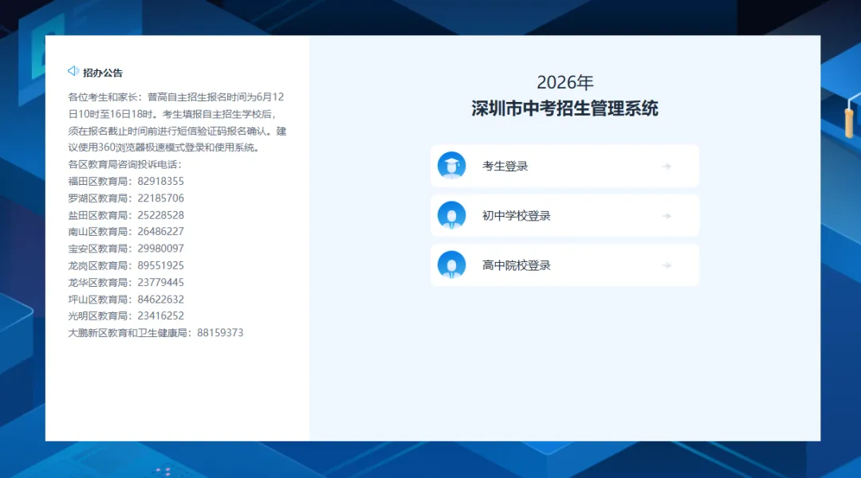Open the 考生登录 entry

(564, 166)
